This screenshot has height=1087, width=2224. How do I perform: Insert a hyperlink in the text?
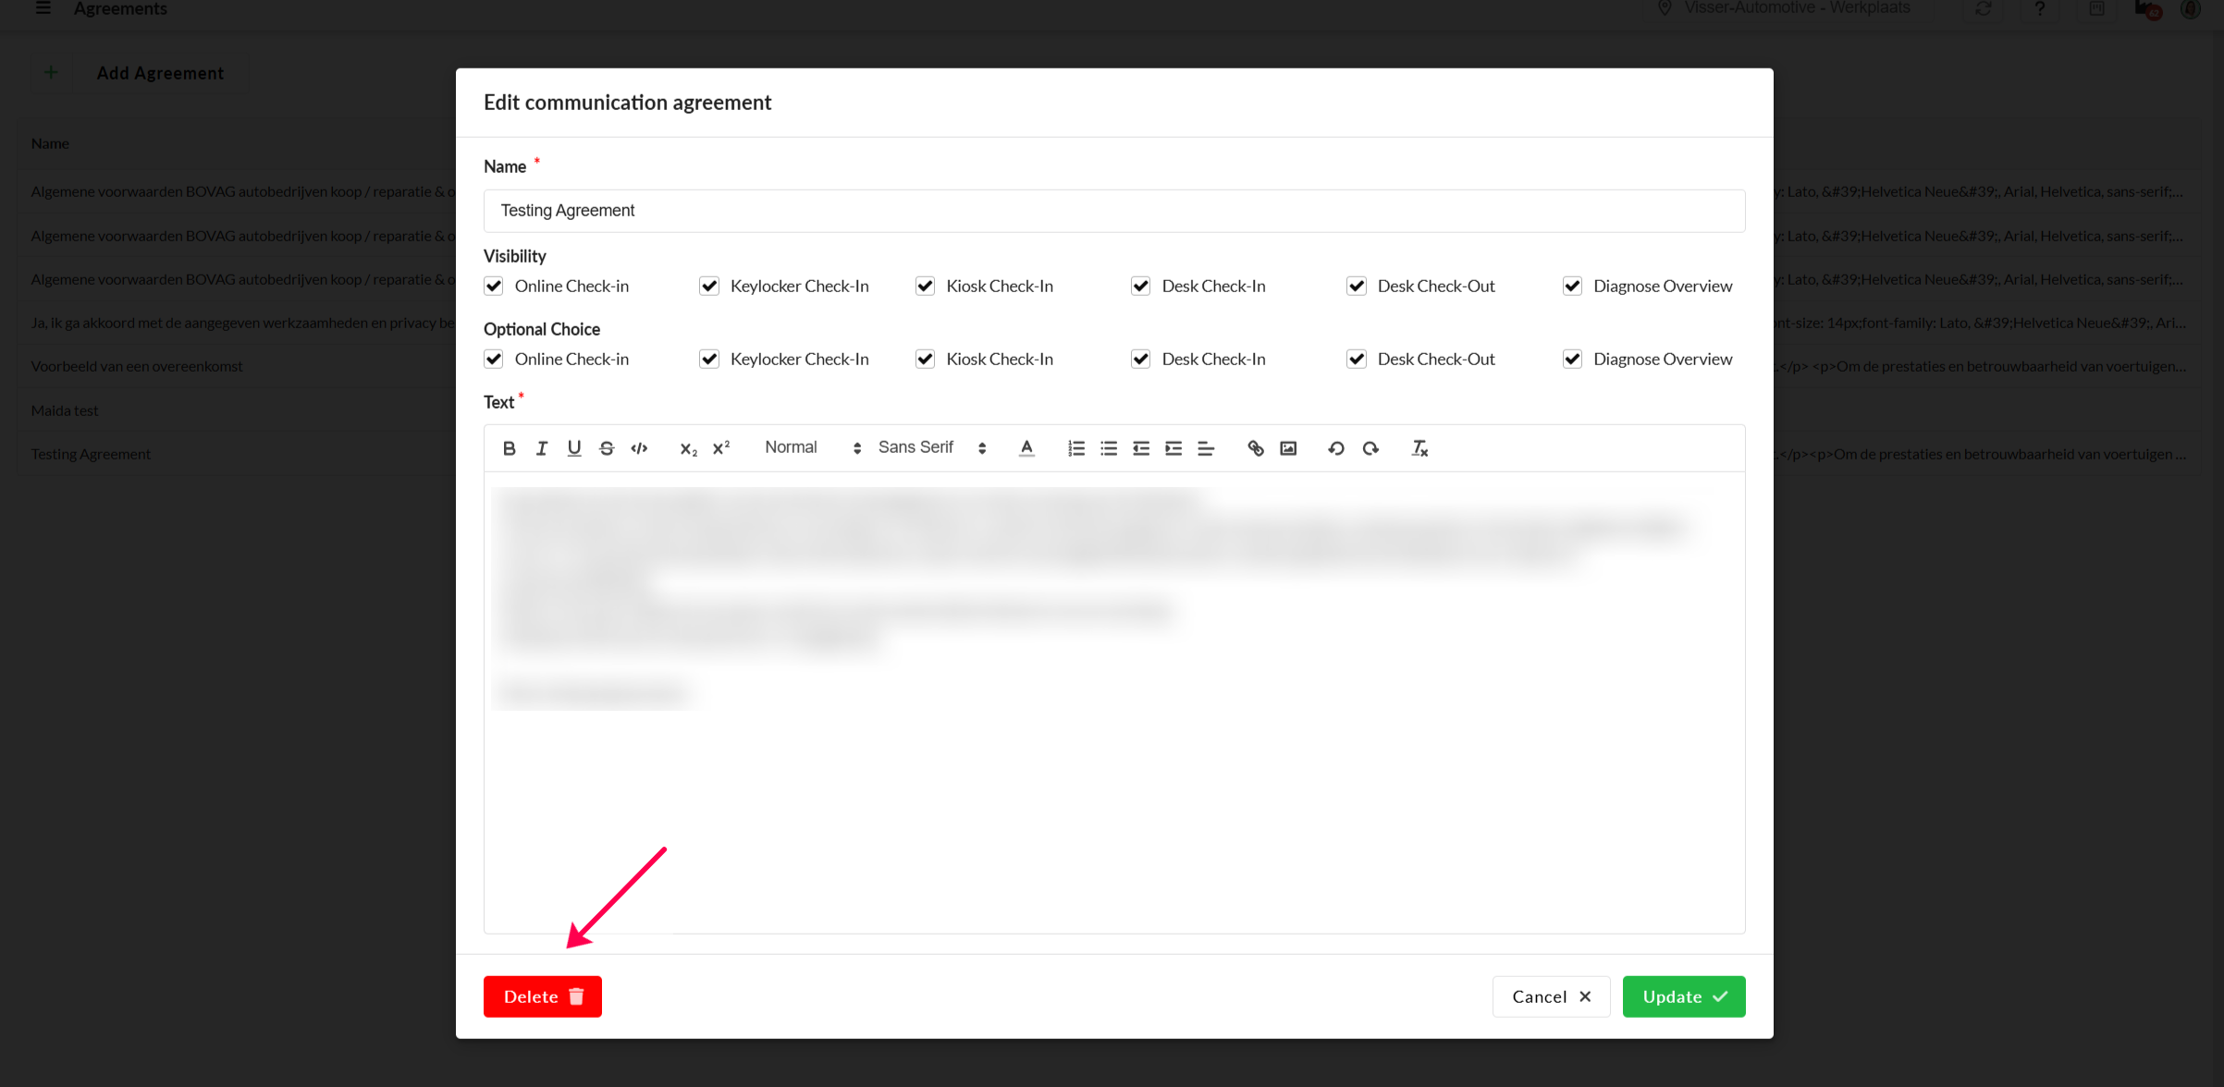pyautogui.click(x=1255, y=448)
